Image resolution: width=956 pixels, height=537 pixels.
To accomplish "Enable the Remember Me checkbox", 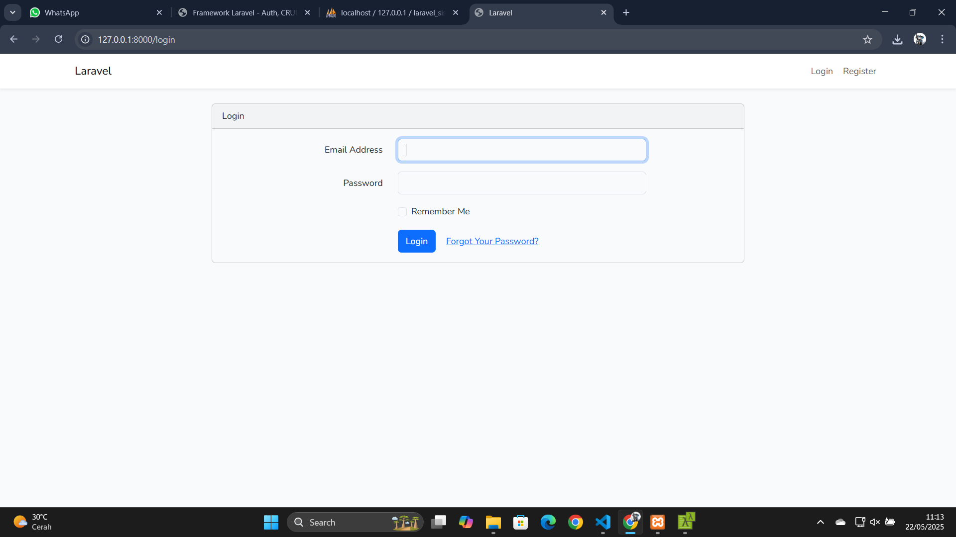I will pyautogui.click(x=402, y=211).
